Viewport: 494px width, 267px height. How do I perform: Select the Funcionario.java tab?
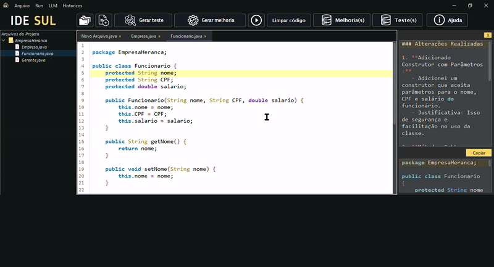(186, 36)
